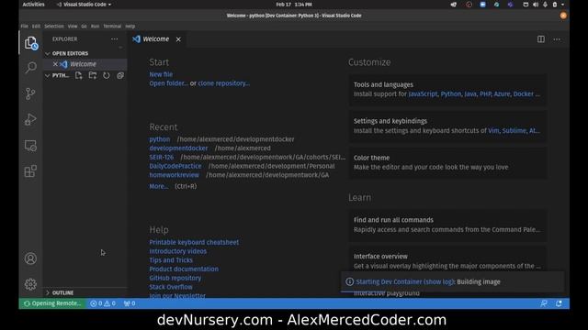588x330 pixels.
Task: Click New Folder icon in explorer header
Action: pos(92,75)
